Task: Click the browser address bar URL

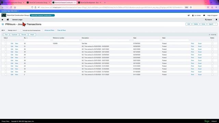Action: [112, 7]
